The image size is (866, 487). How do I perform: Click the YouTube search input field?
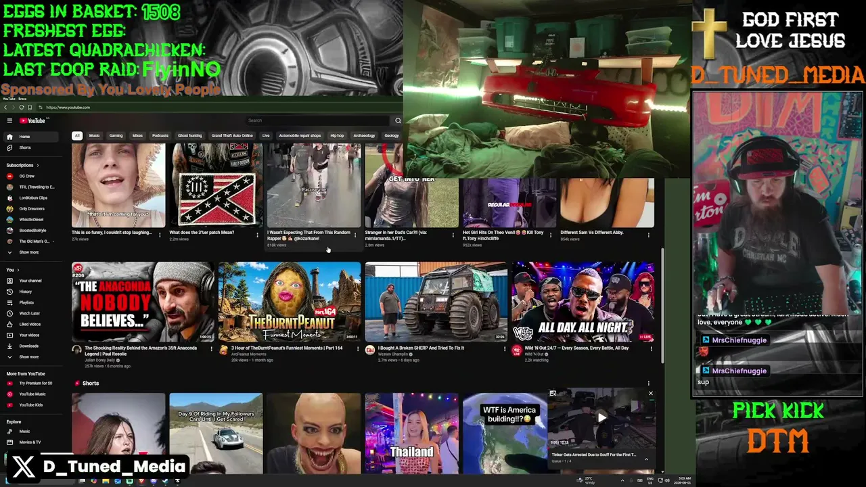point(317,120)
